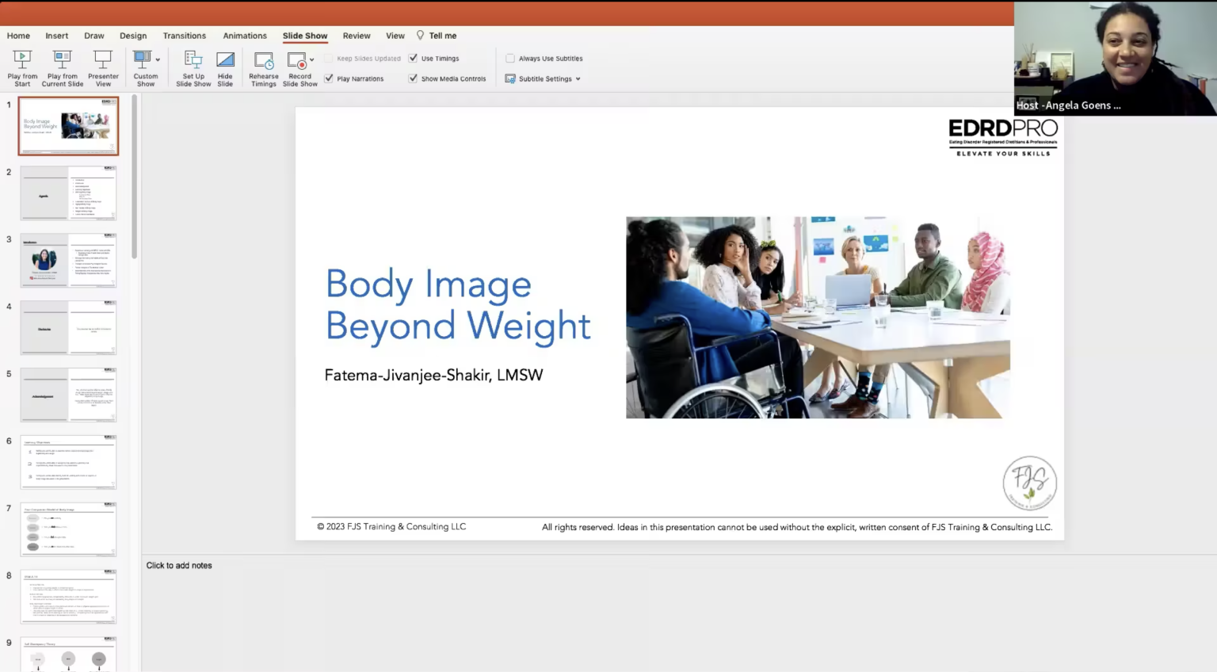Expand the Record Slide Show dropdown
Image resolution: width=1217 pixels, height=672 pixels.
pyautogui.click(x=311, y=59)
